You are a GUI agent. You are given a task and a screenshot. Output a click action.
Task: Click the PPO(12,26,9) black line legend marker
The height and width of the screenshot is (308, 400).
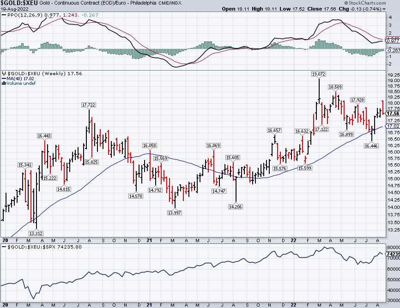coord(2,16)
